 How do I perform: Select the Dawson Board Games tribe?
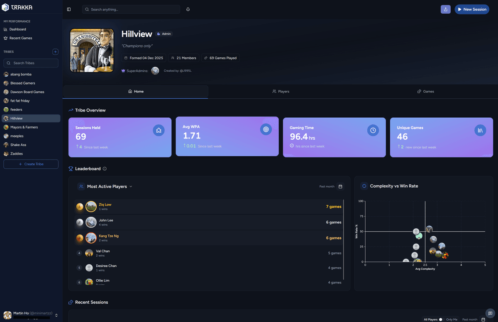[31, 92]
